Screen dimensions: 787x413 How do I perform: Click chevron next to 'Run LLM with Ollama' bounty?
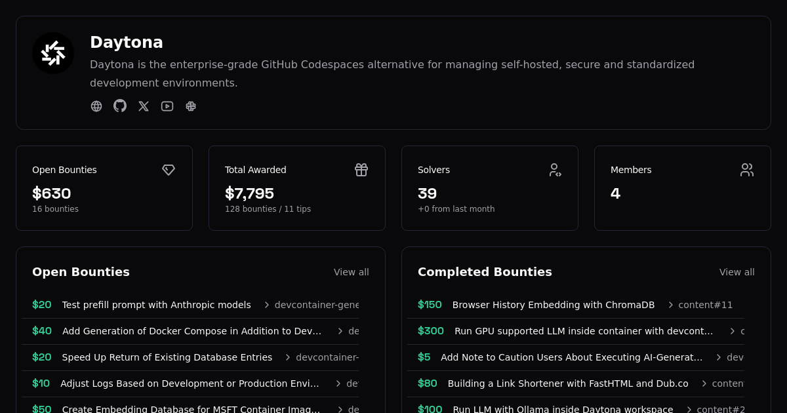[689, 410]
